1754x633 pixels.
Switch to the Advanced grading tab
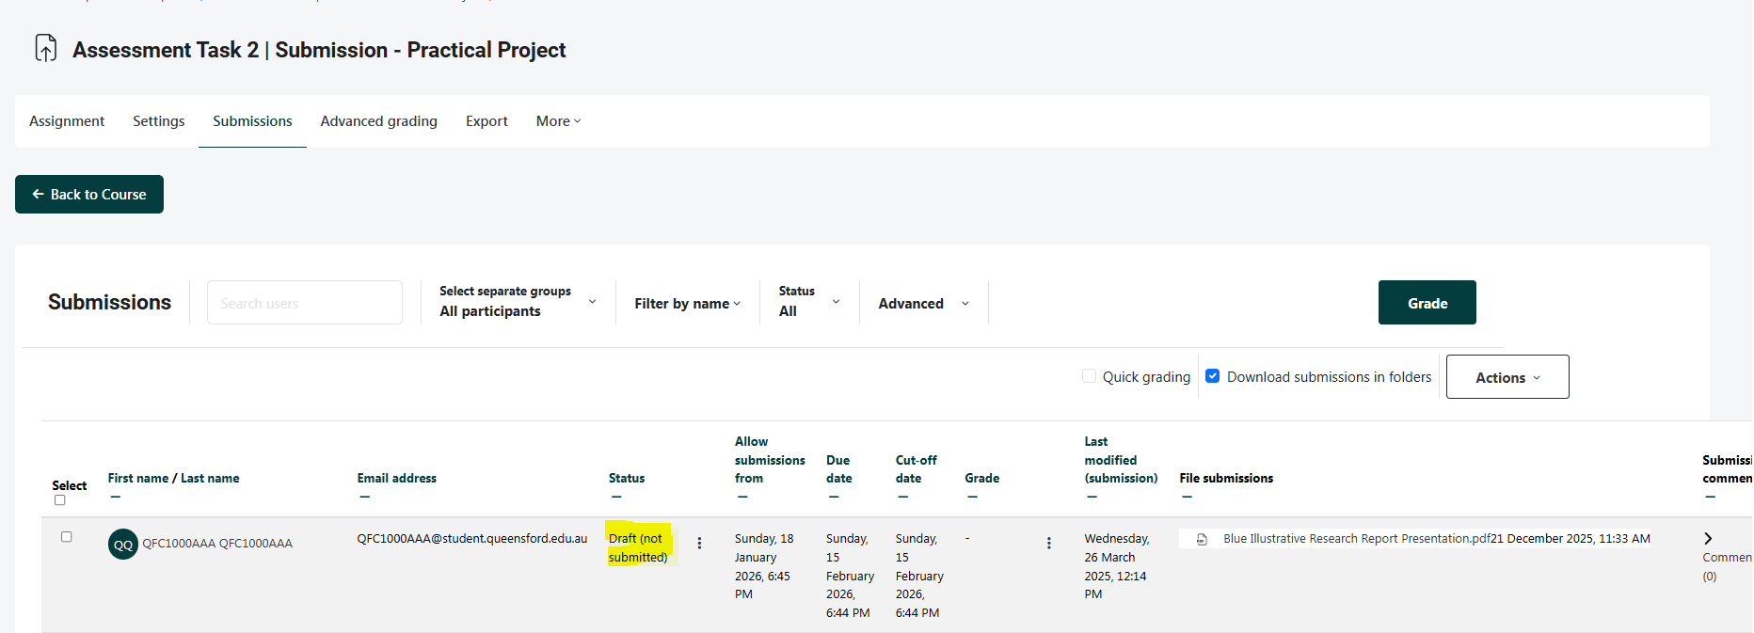pos(378,121)
